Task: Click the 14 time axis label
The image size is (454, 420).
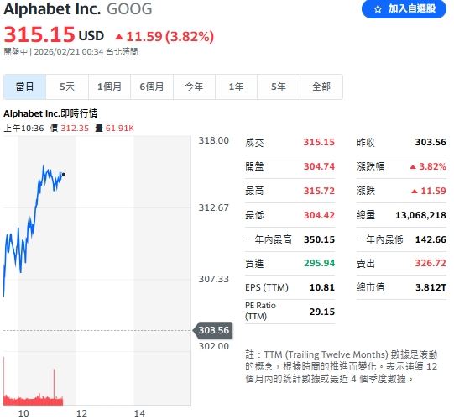Action: [x=139, y=413]
